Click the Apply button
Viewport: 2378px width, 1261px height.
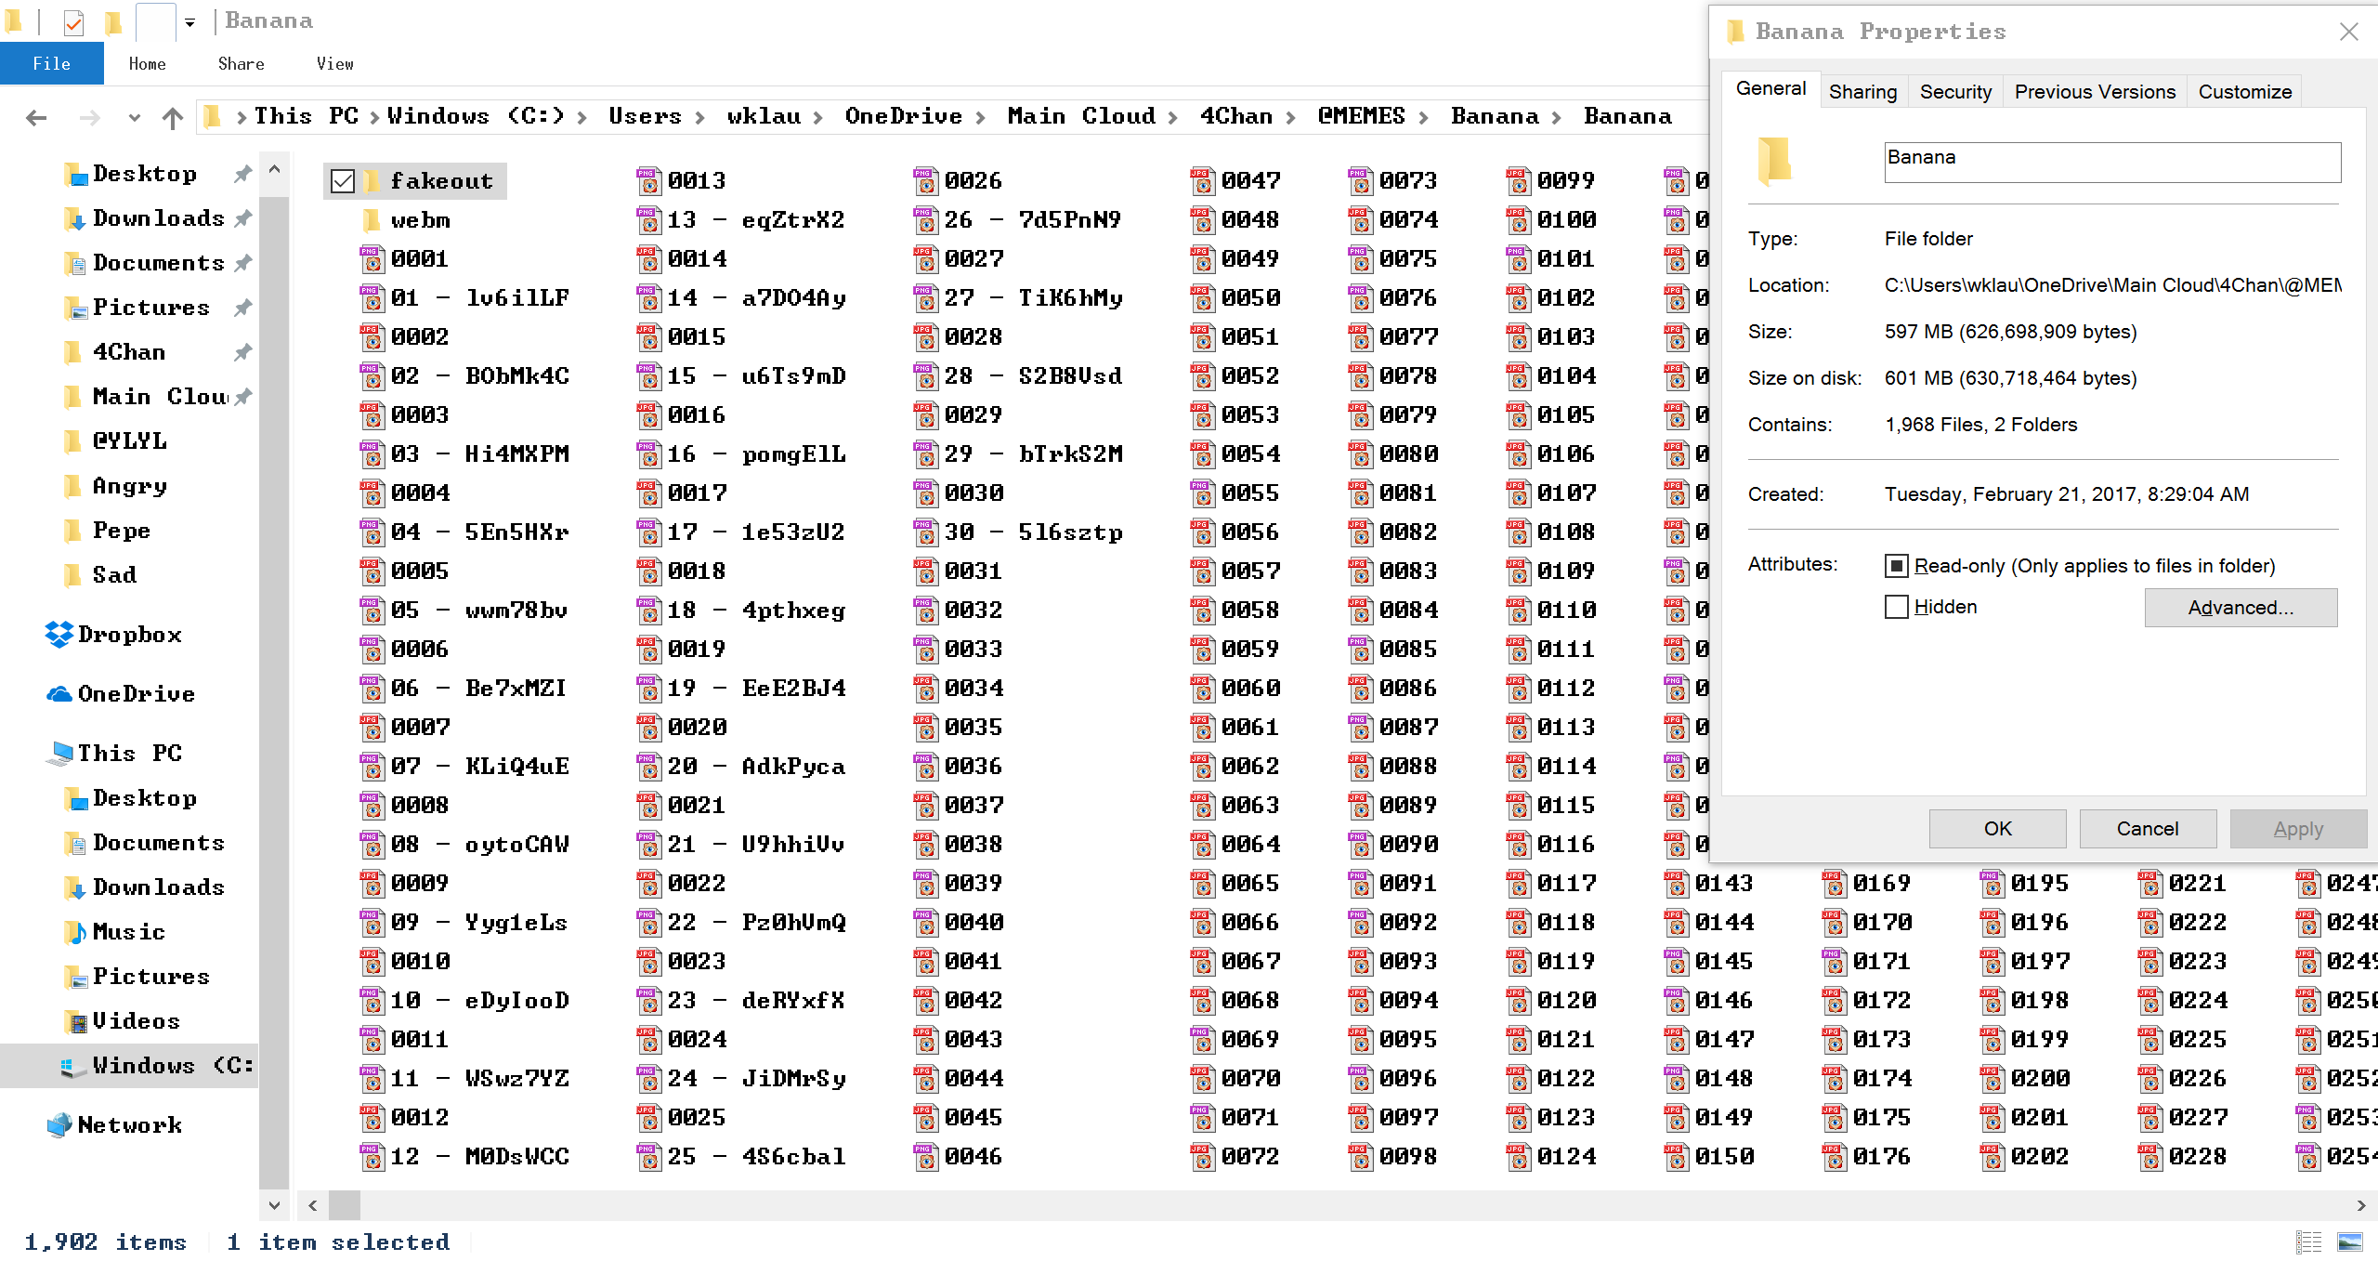2298,829
